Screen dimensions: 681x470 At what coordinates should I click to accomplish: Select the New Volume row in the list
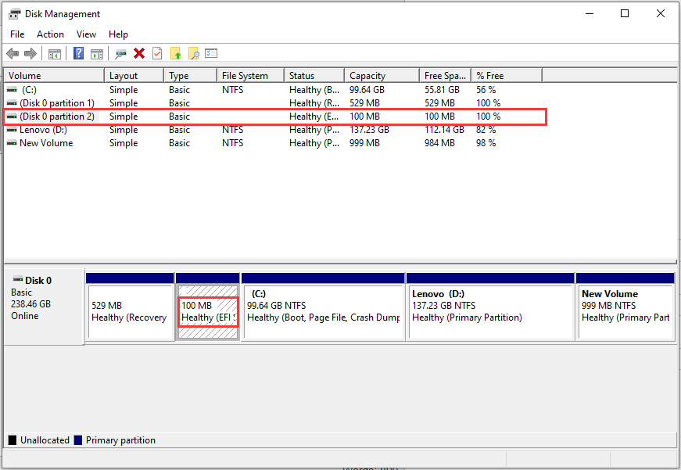(x=47, y=142)
